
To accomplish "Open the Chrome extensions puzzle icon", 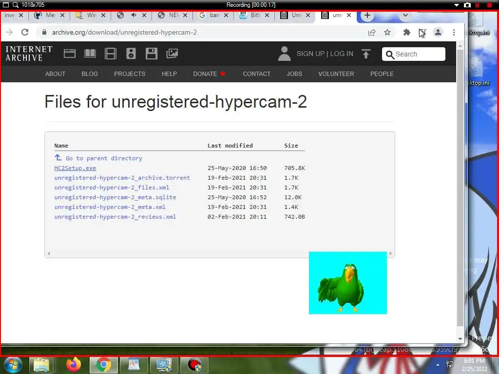I will tap(407, 32).
